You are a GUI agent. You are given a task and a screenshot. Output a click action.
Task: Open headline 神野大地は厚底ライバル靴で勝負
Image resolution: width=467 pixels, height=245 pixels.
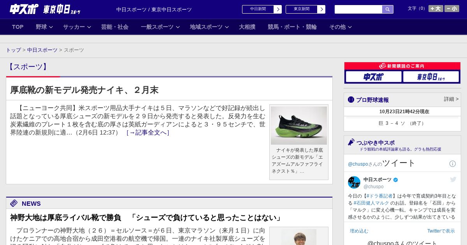146,218
